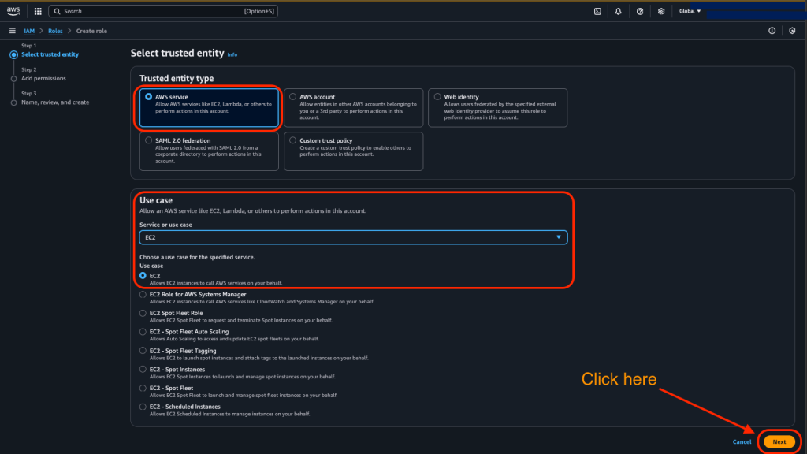Viewport: 807px width, 454px height.
Task: Click the Create role breadcrumb text
Action: 91,31
